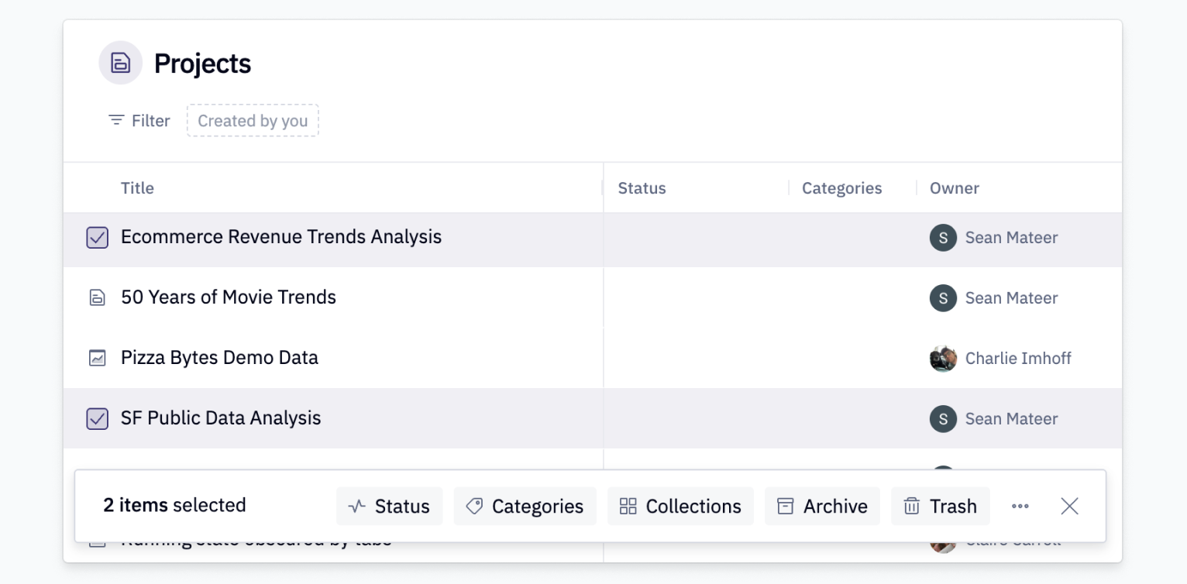Image resolution: width=1187 pixels, height=584 pixels.
Task: Sort by the Status column header
Action: click(642, 188)
